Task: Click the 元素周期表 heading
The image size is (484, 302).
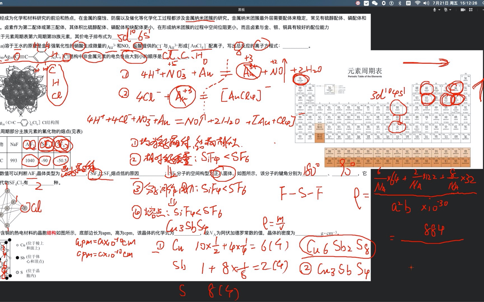Action: click(365, 71)
